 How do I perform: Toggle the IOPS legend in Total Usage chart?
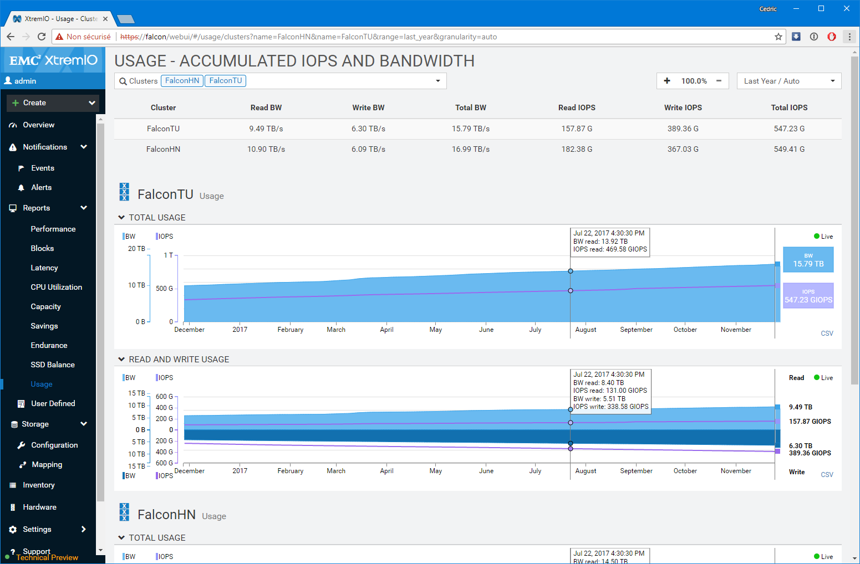[165, 237]
